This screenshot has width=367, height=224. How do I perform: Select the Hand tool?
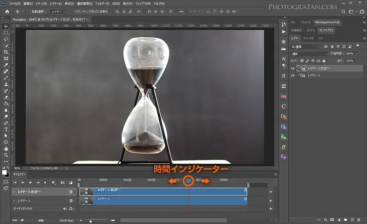(6, 149)
